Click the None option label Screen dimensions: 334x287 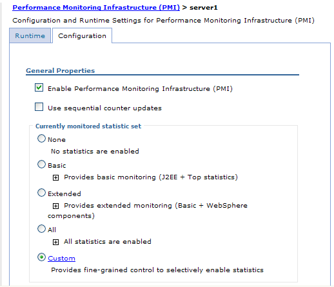point(57,140)
